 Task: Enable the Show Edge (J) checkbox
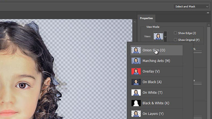pos(175,33)
